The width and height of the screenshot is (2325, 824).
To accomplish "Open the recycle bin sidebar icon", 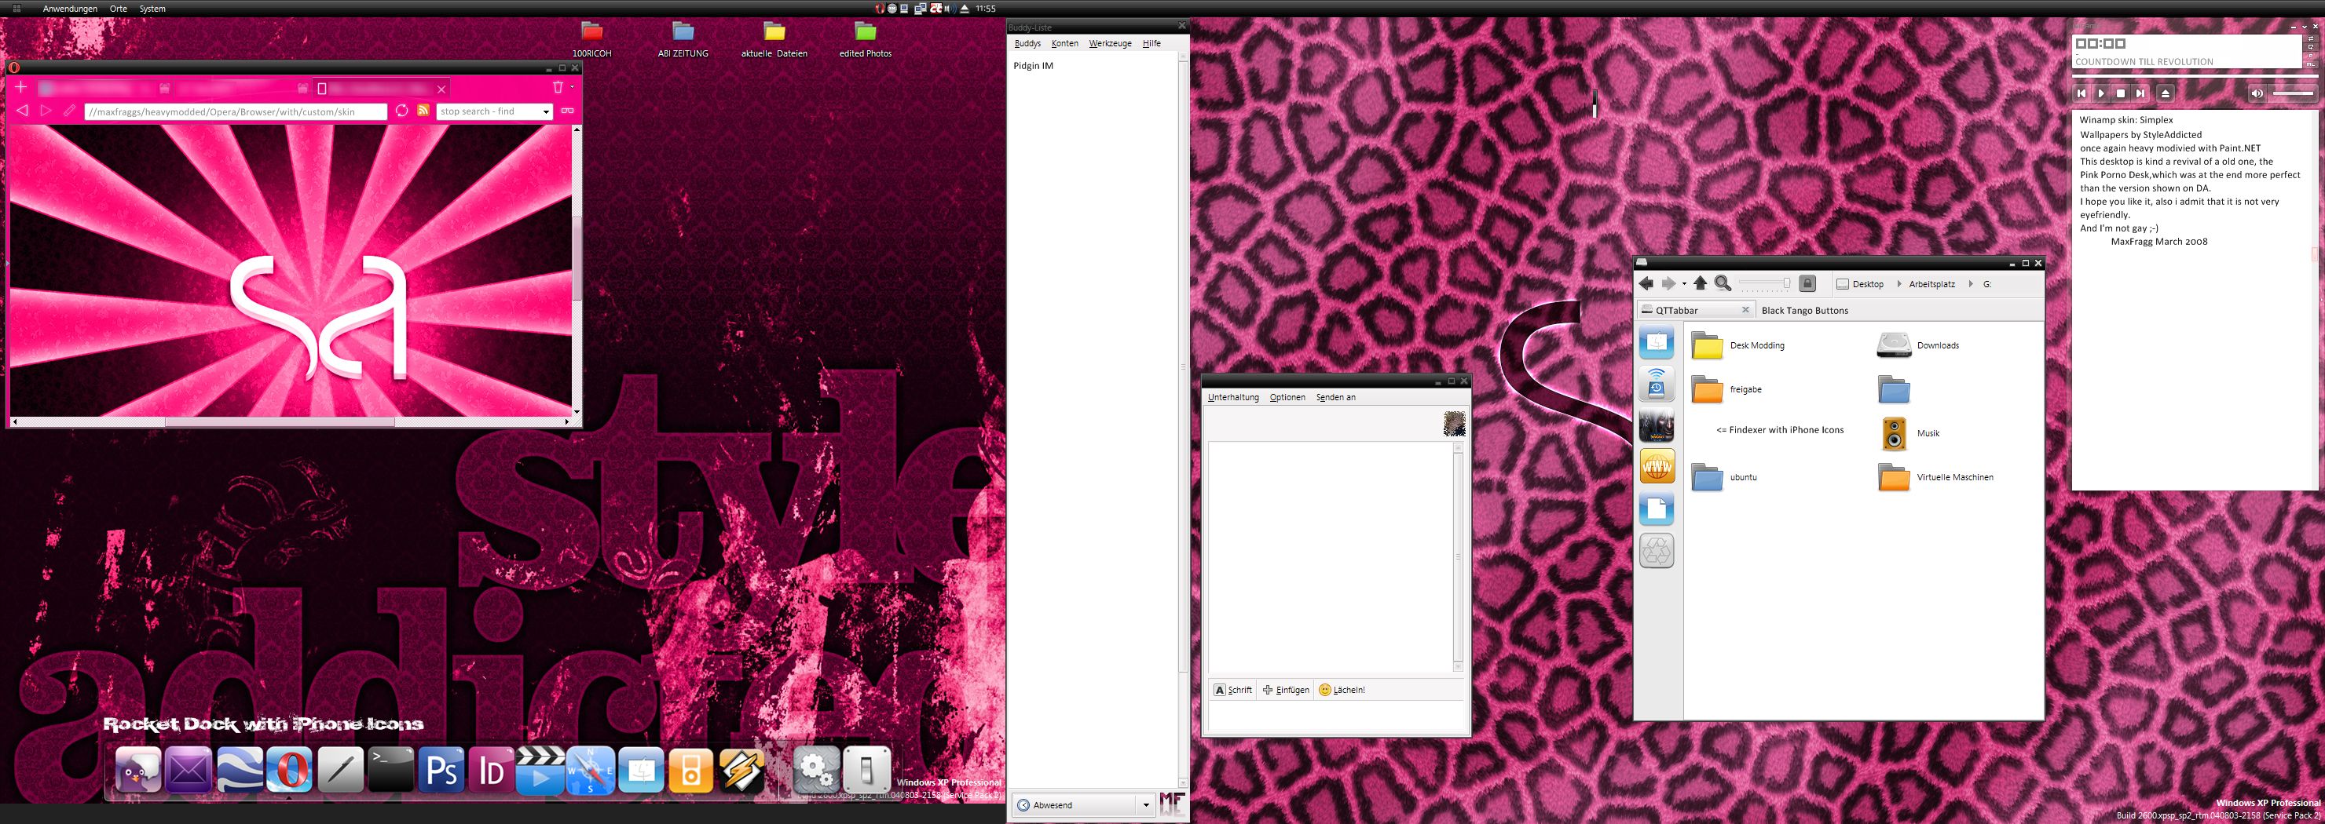I will point(1657,550).
